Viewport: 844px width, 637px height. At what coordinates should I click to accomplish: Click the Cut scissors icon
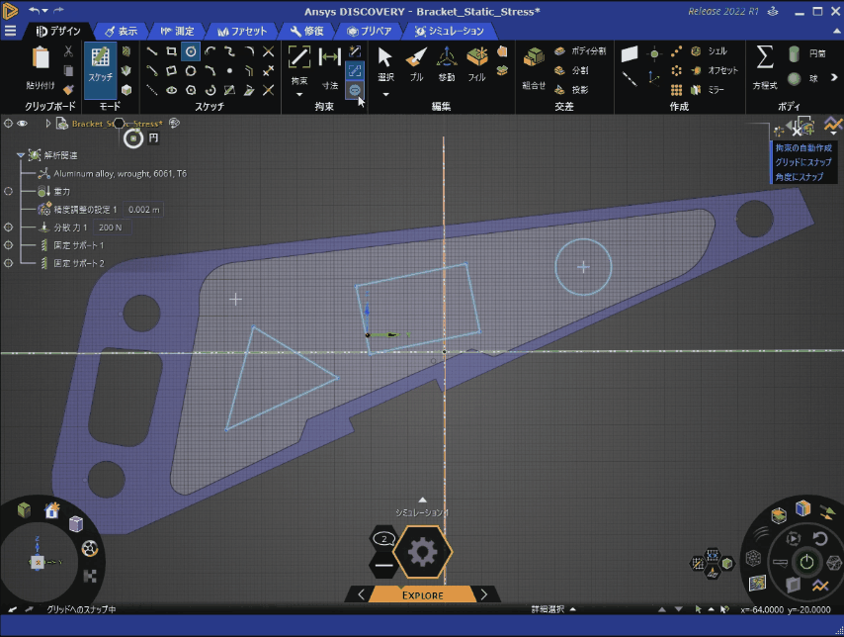[x=68, y=51]
